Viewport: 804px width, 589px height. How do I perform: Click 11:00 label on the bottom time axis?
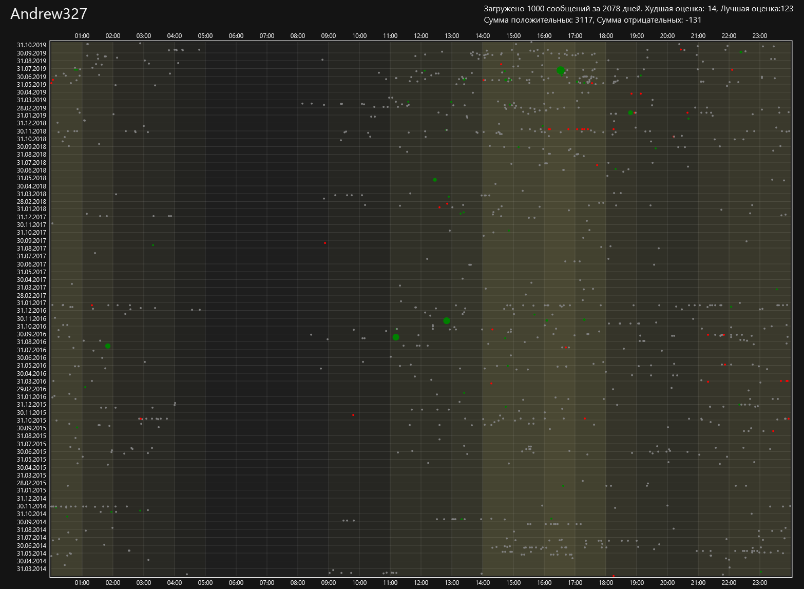coord(390,583)
